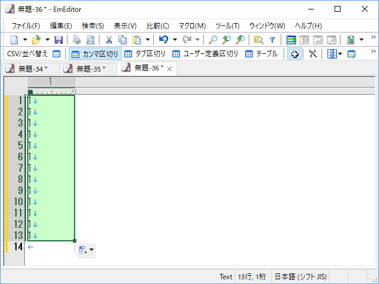Toggle wrap by characters icon
Image resolution: width=379 pixels, height=284 pixels.
[x=304, y=40]
